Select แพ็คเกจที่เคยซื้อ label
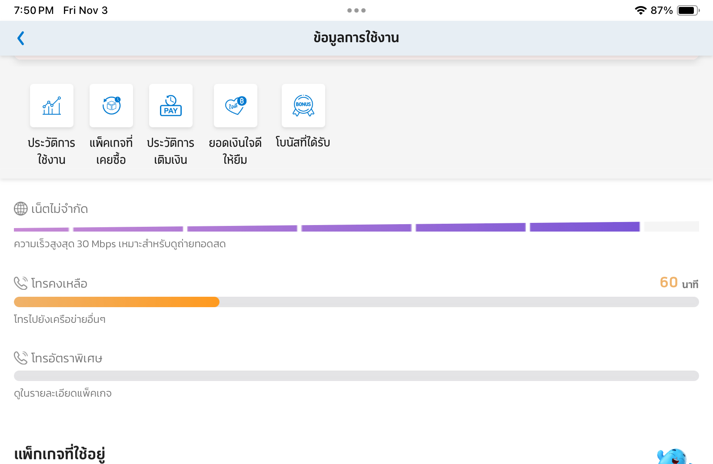Viewport: 713px width, 464px height. coord(111,151)
